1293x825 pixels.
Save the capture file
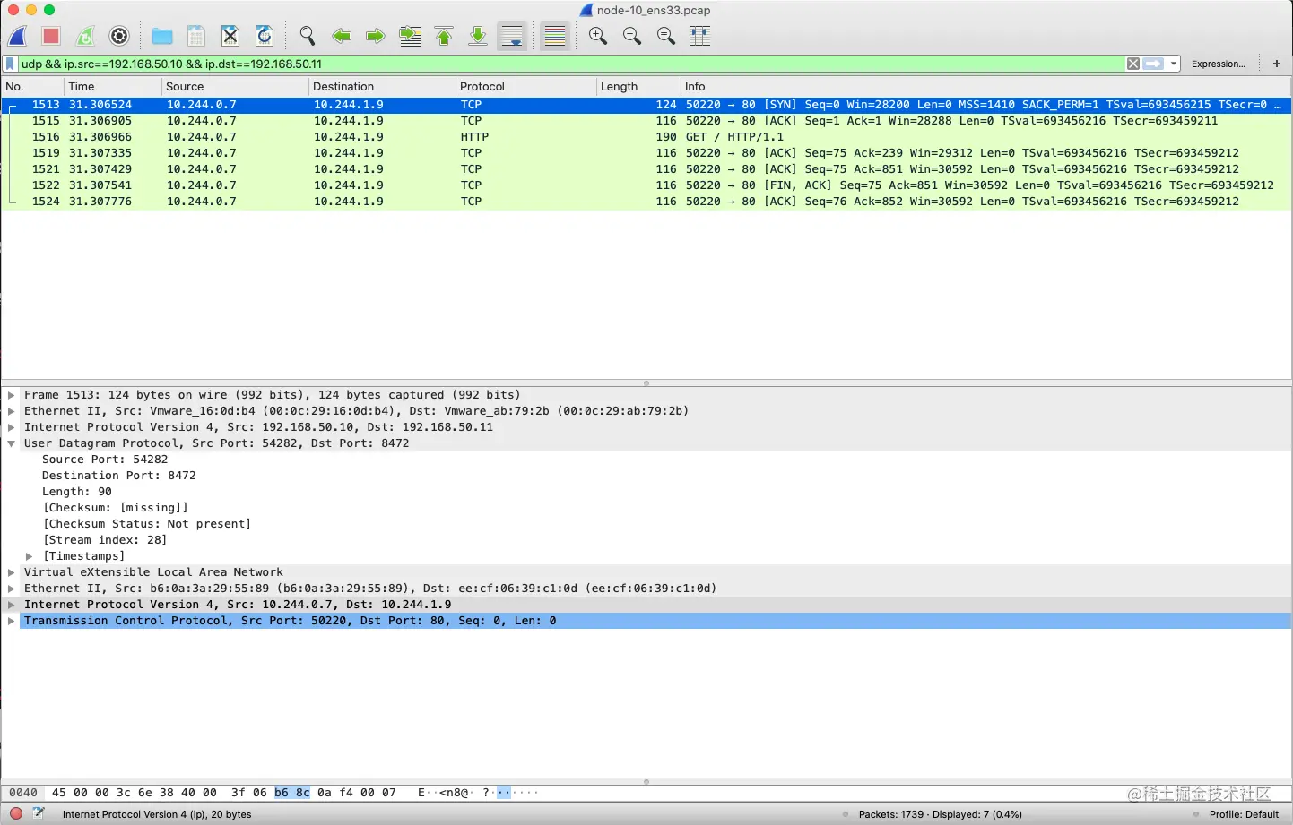coord(196,36)
